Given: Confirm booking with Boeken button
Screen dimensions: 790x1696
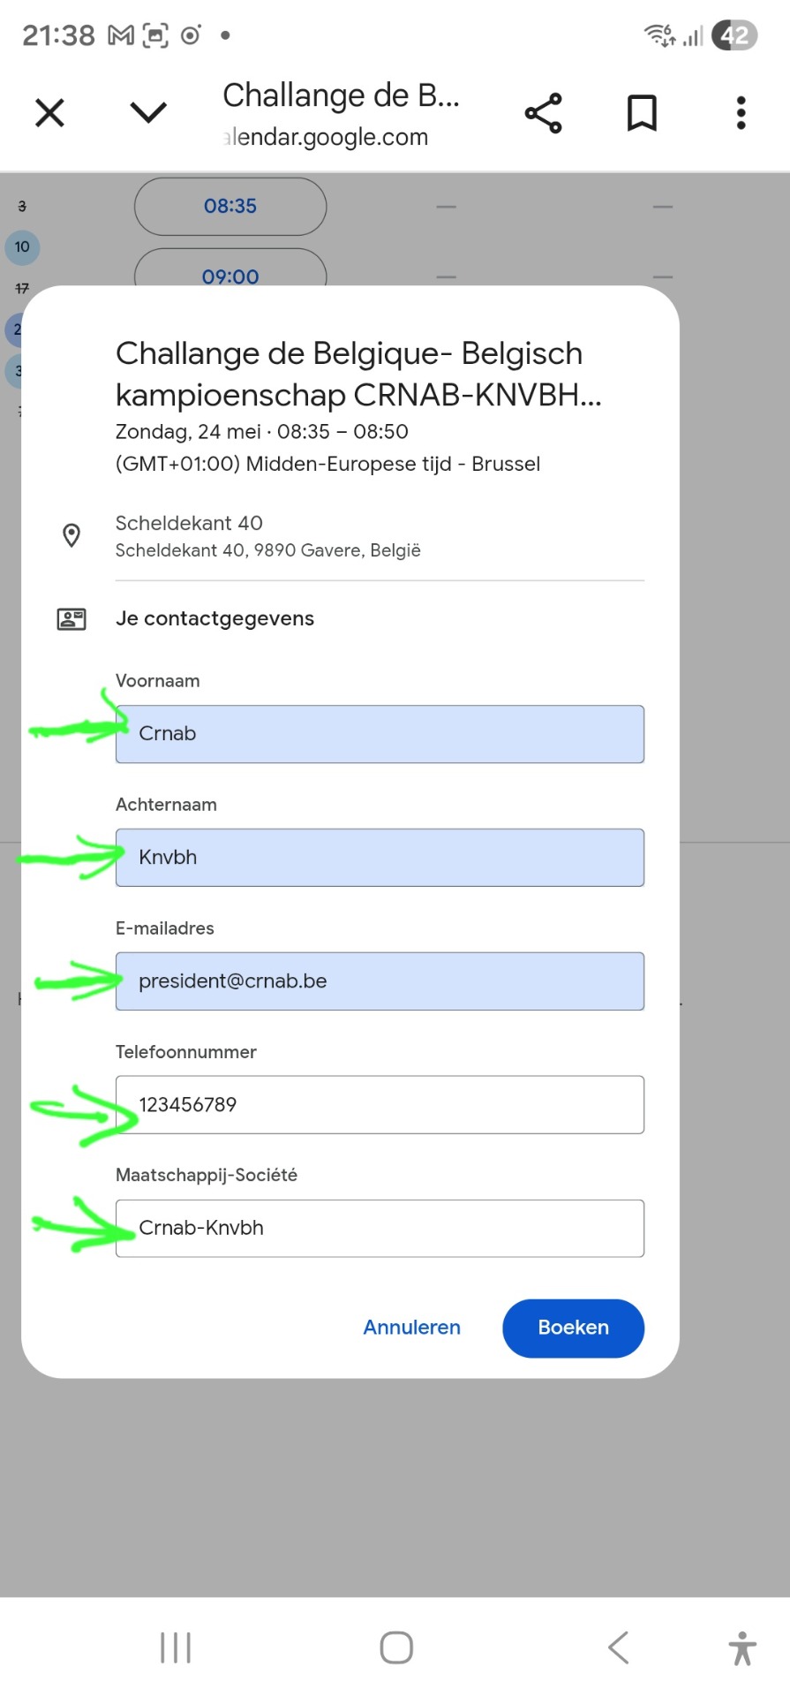Looking at the screenshot, I should click(x=573, y=1328).
